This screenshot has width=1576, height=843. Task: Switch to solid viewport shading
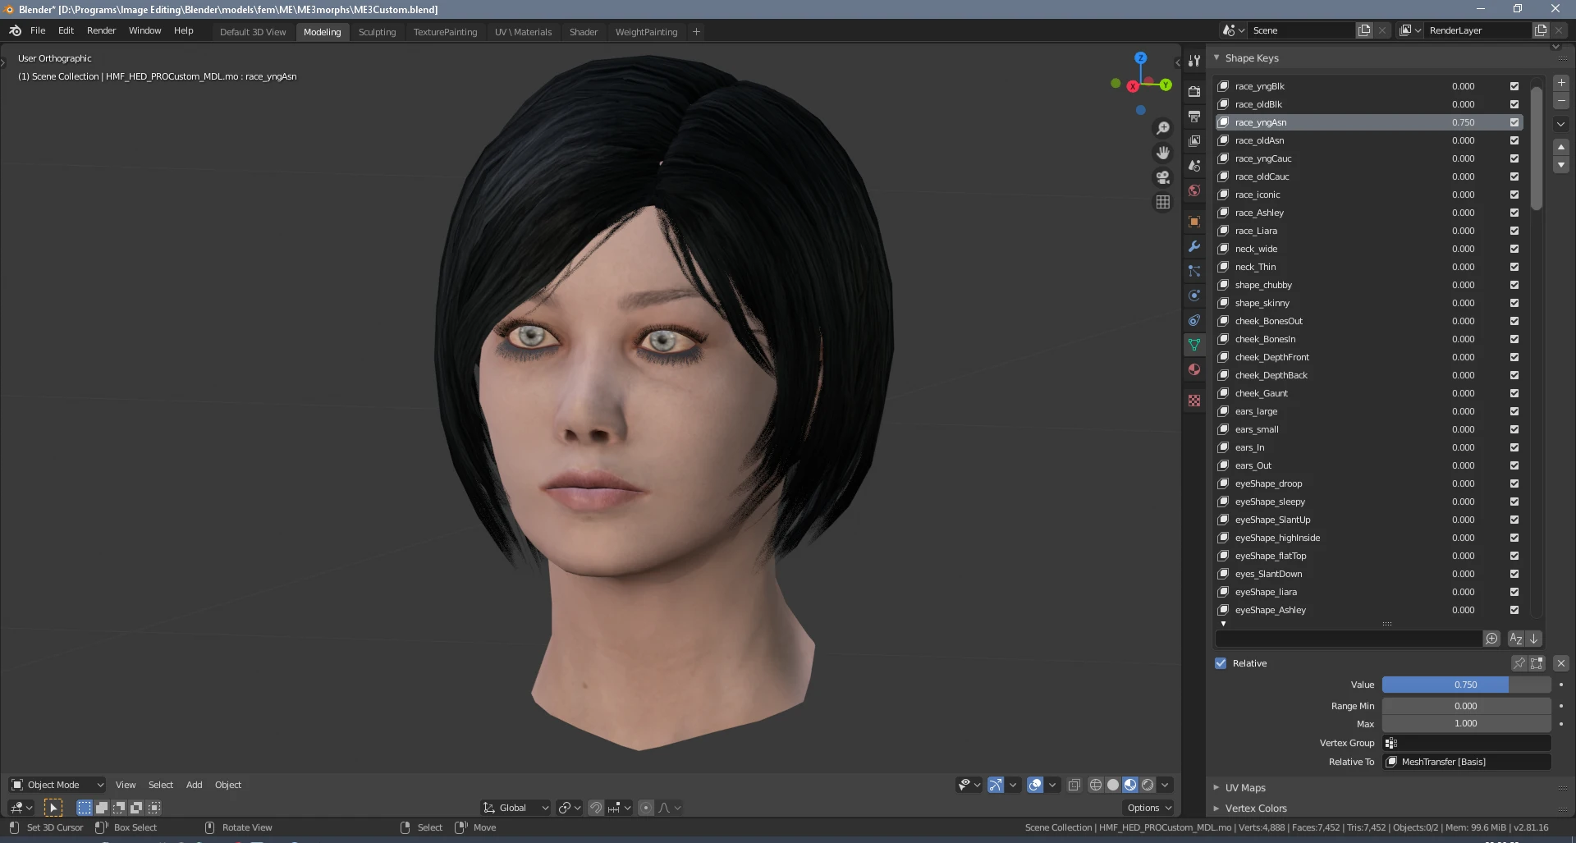(1113, 785)
